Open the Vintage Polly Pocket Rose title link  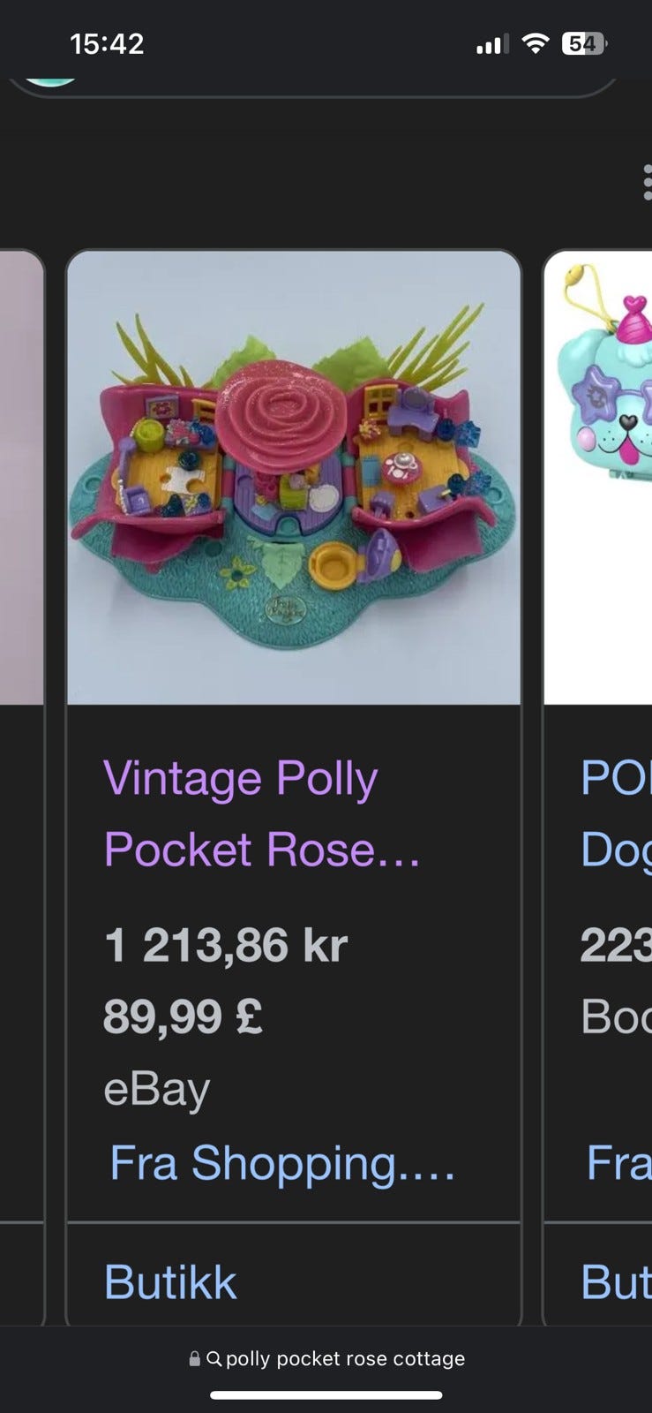coord(262,813)
